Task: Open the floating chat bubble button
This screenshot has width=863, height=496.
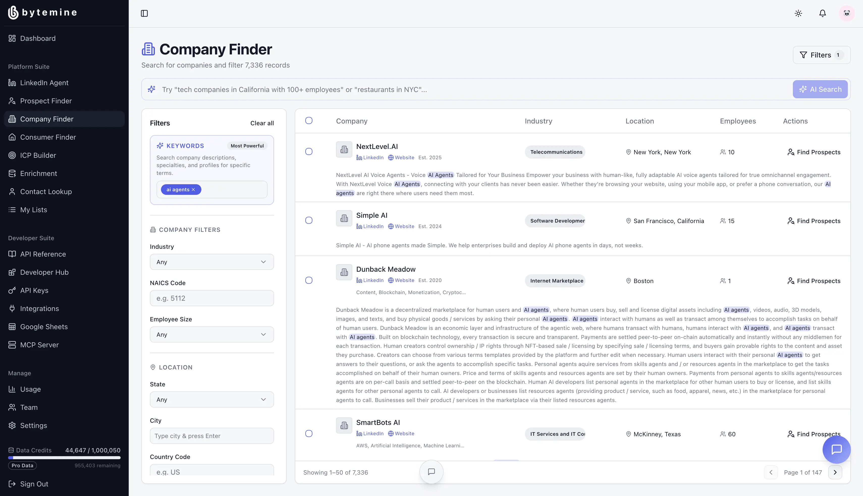Action: (x=837, y=449)
